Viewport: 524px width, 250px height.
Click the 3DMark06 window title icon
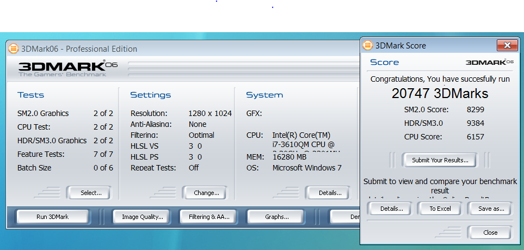coord(14,48)
